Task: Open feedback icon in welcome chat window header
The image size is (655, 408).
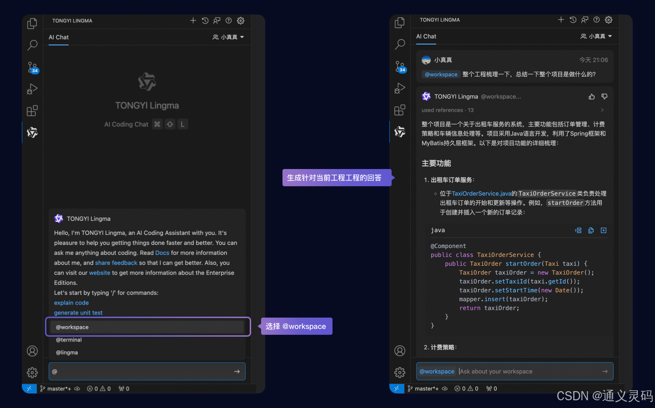Action: coord(217,20)
